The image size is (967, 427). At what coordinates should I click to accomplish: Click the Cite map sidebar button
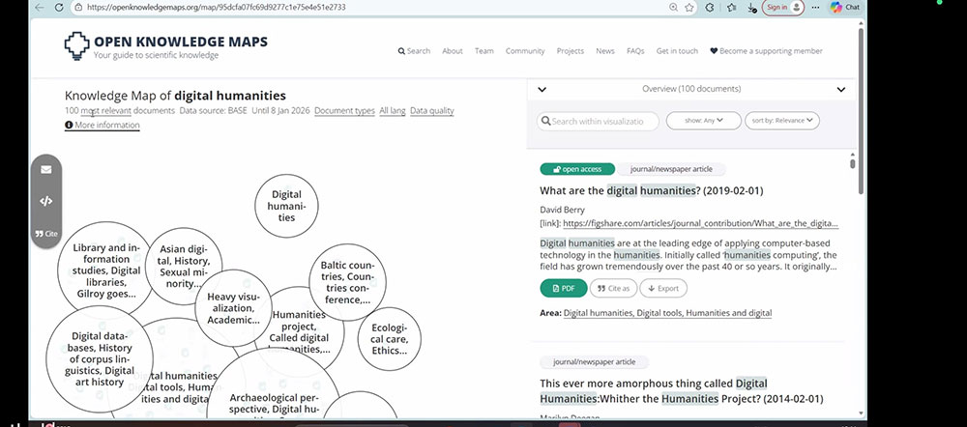[45, 233]
